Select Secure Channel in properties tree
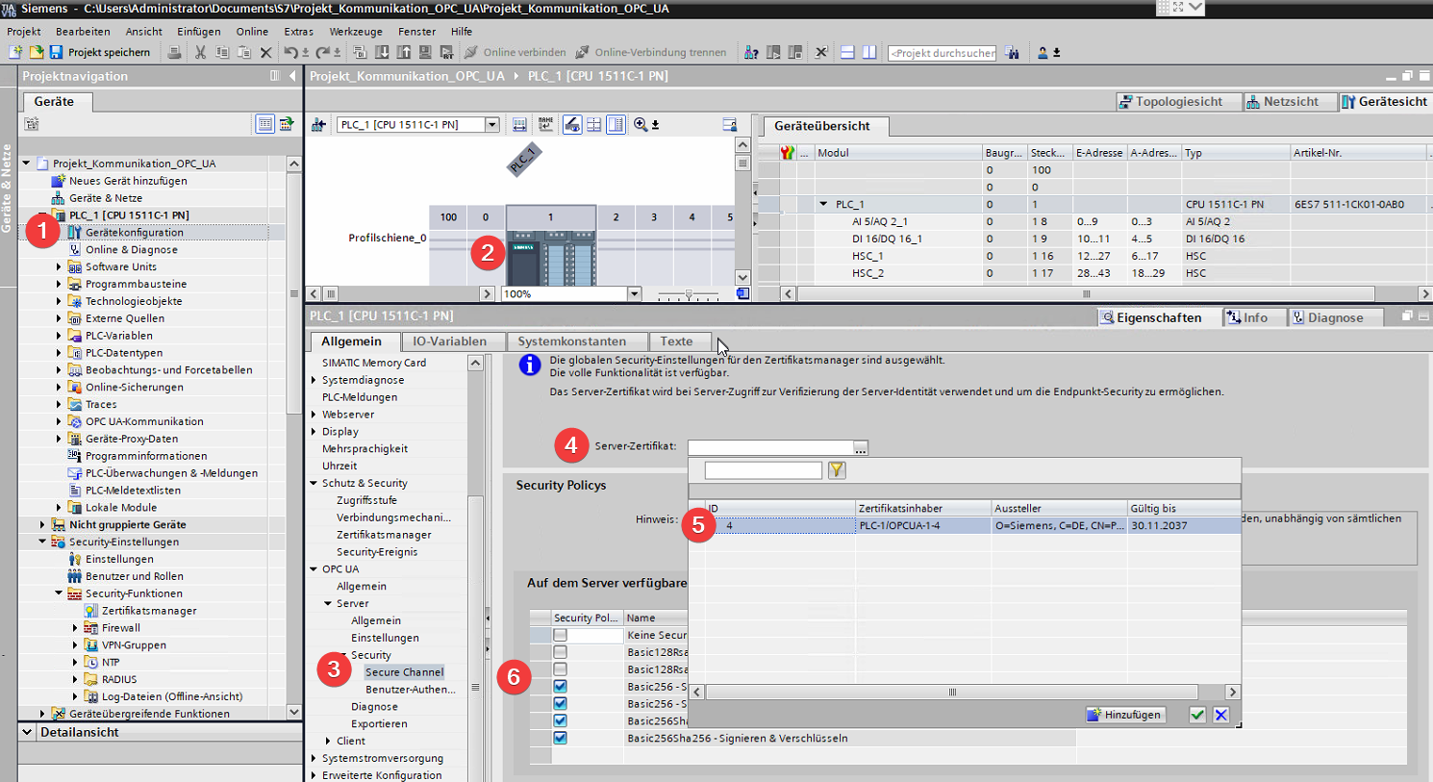The height and width of the screenshot is (782, 1433). pyautogui.click(x=404, y=672)
